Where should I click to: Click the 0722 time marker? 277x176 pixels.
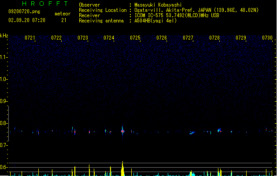click(x=56, y=38)
